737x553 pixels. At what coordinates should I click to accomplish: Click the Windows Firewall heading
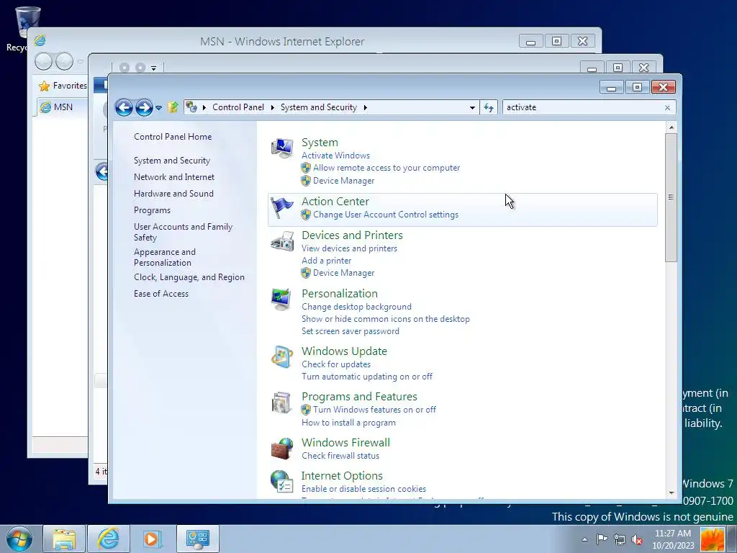[x=345, y=443]
